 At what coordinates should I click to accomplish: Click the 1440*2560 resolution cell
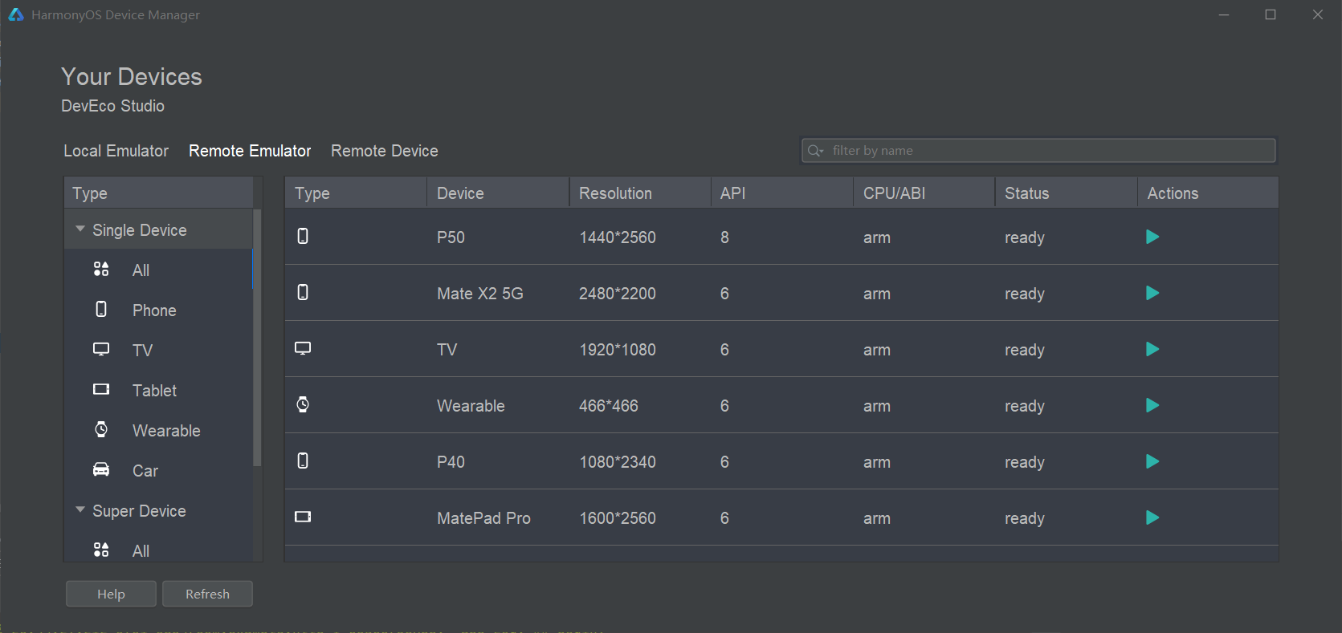pos(618,237)
